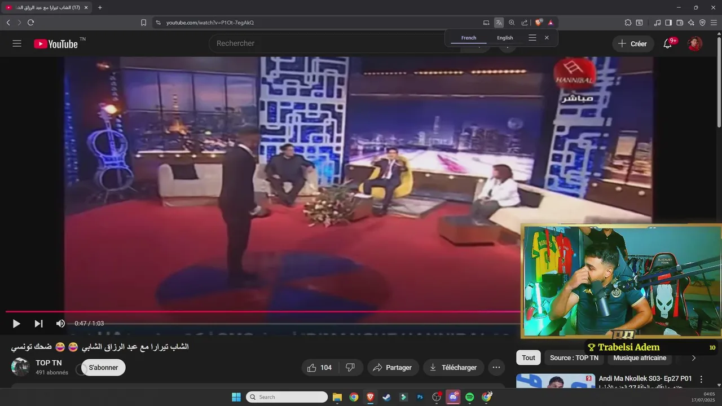Play the paused video
The image size is (722, 406).
16,324
